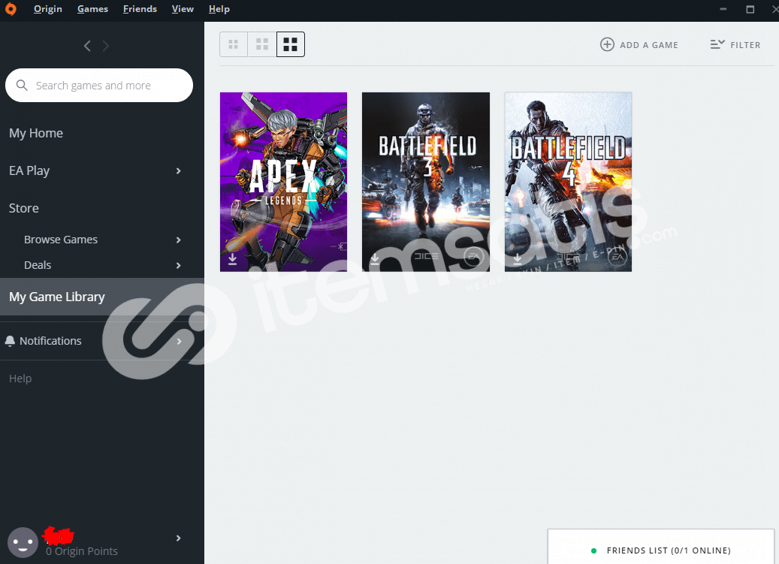Switch to small tile view
Screen dimensions: 779x564
pos(234,44)
